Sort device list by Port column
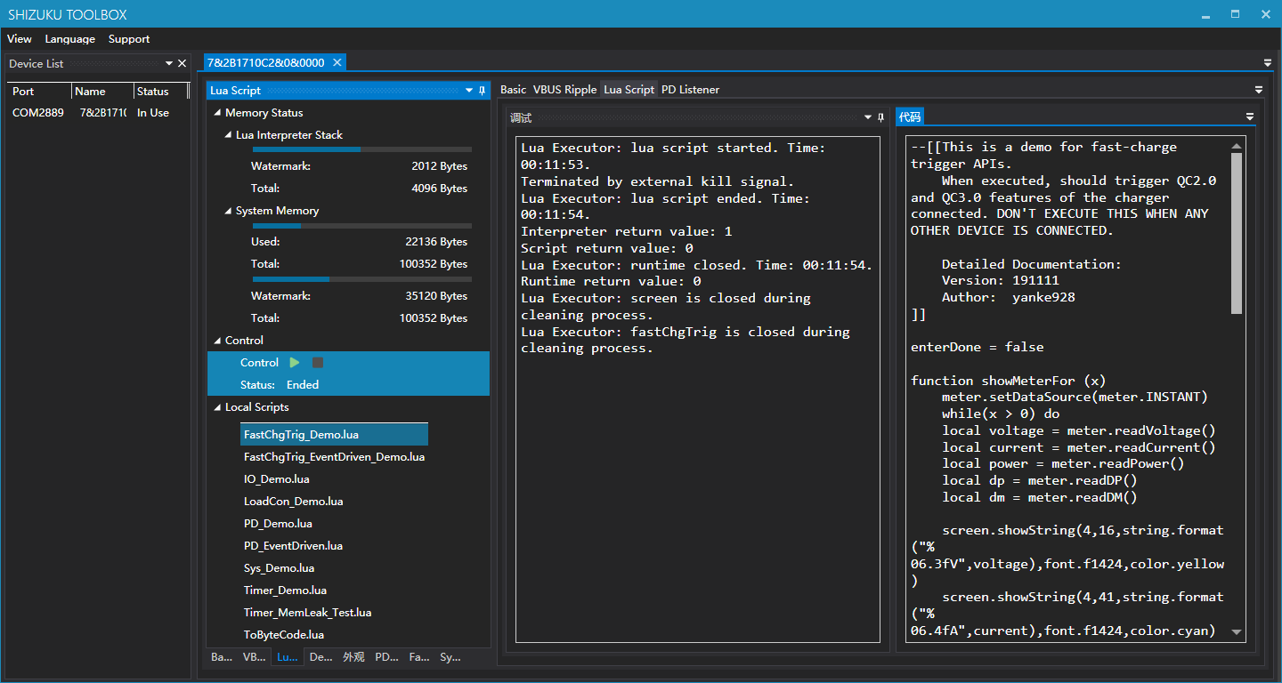Image resolution: width=1282 pixels, height=683 pixels. [39, 92]
